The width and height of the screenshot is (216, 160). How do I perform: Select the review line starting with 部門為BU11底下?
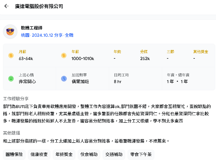(107, 106)
